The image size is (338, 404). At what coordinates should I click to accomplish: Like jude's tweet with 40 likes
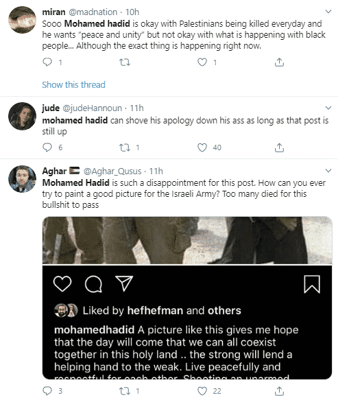pyautogui.click(x=202, y=147)
